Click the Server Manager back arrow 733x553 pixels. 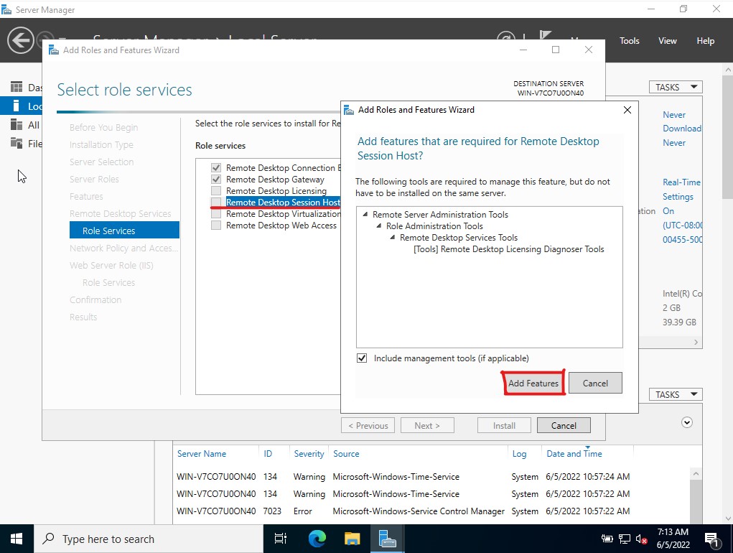click(21, 41)
